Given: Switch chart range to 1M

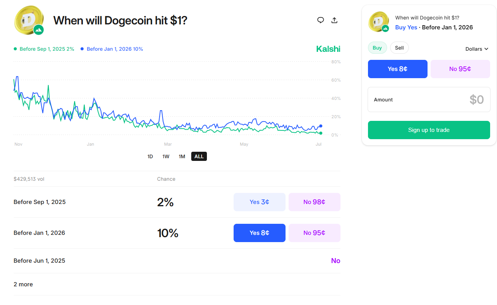Looking at the screenshot, I should [x=182, y=156].
